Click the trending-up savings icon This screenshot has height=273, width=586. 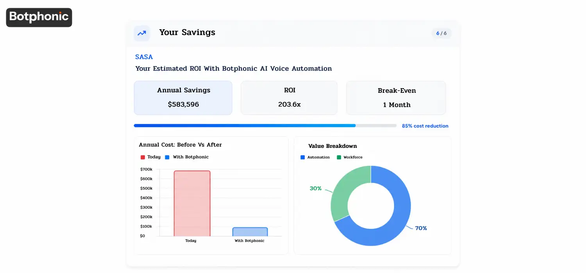[141, 33]
